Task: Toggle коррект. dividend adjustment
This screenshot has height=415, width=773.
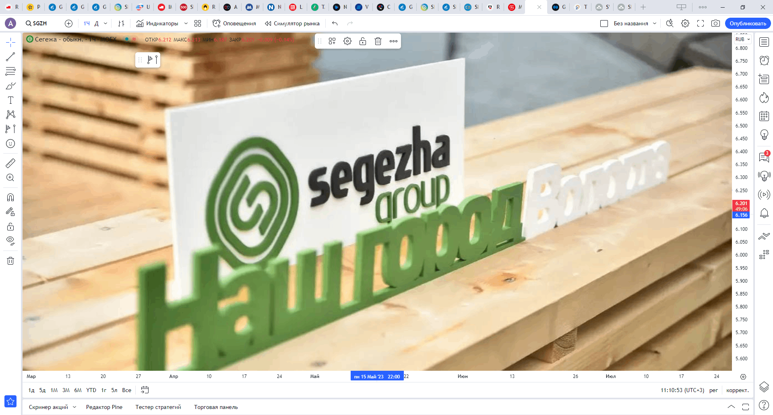Action: (738, 390)
